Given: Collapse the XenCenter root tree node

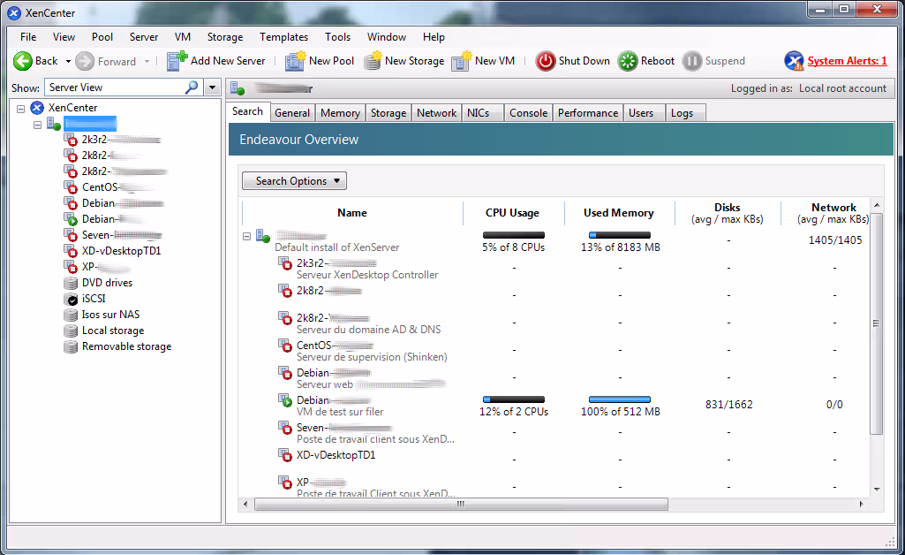Looking at the screenshot, I should 20,109.
